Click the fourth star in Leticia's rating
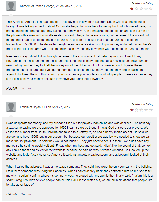The image size is (159, 202). 146,110
